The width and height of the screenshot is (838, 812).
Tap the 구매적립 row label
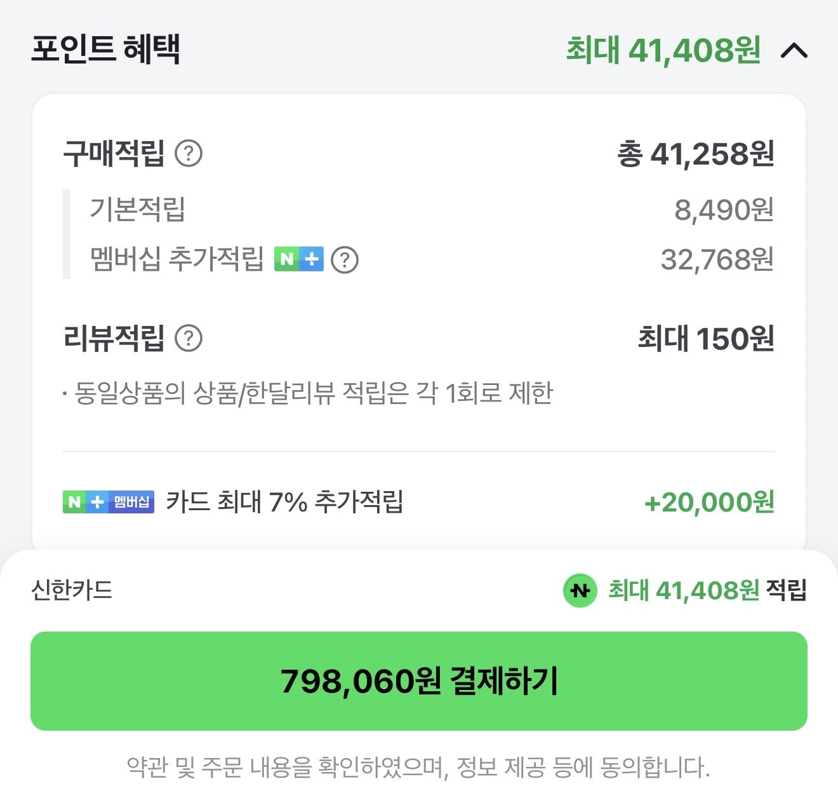point(114,154)
